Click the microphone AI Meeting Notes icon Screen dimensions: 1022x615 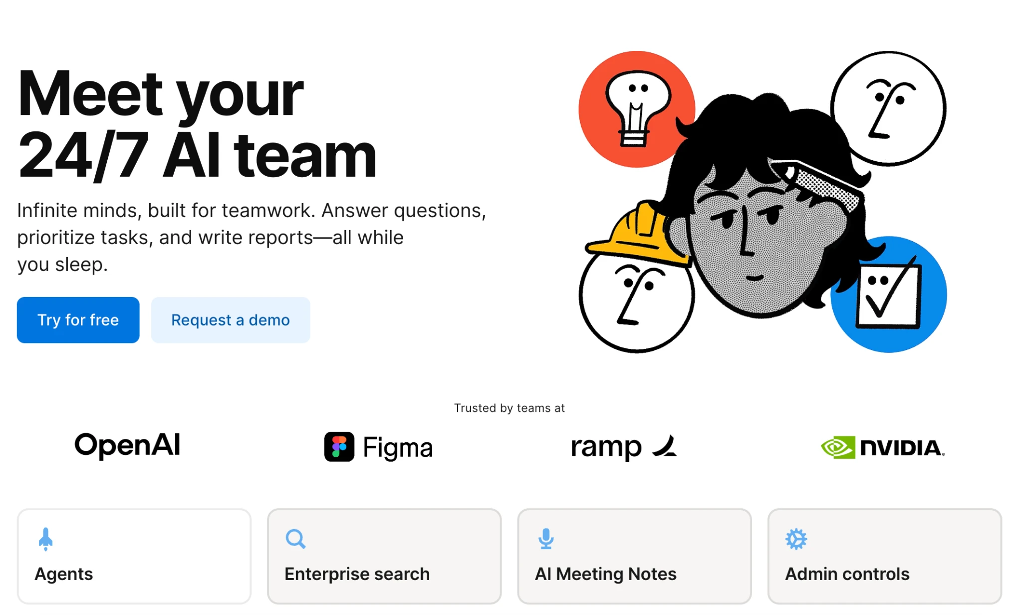[546, 539]
